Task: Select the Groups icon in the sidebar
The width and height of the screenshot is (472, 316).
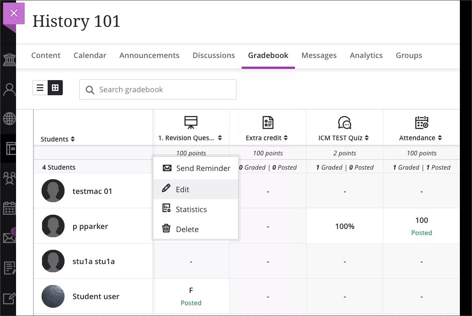Action: pos(9,178)
